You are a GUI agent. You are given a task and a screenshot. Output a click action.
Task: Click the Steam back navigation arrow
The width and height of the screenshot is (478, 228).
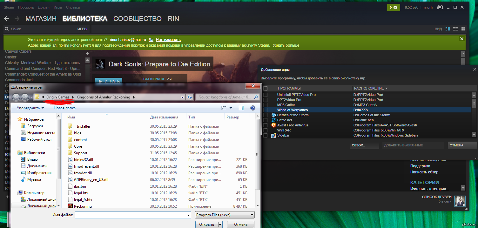pos(6,19)
